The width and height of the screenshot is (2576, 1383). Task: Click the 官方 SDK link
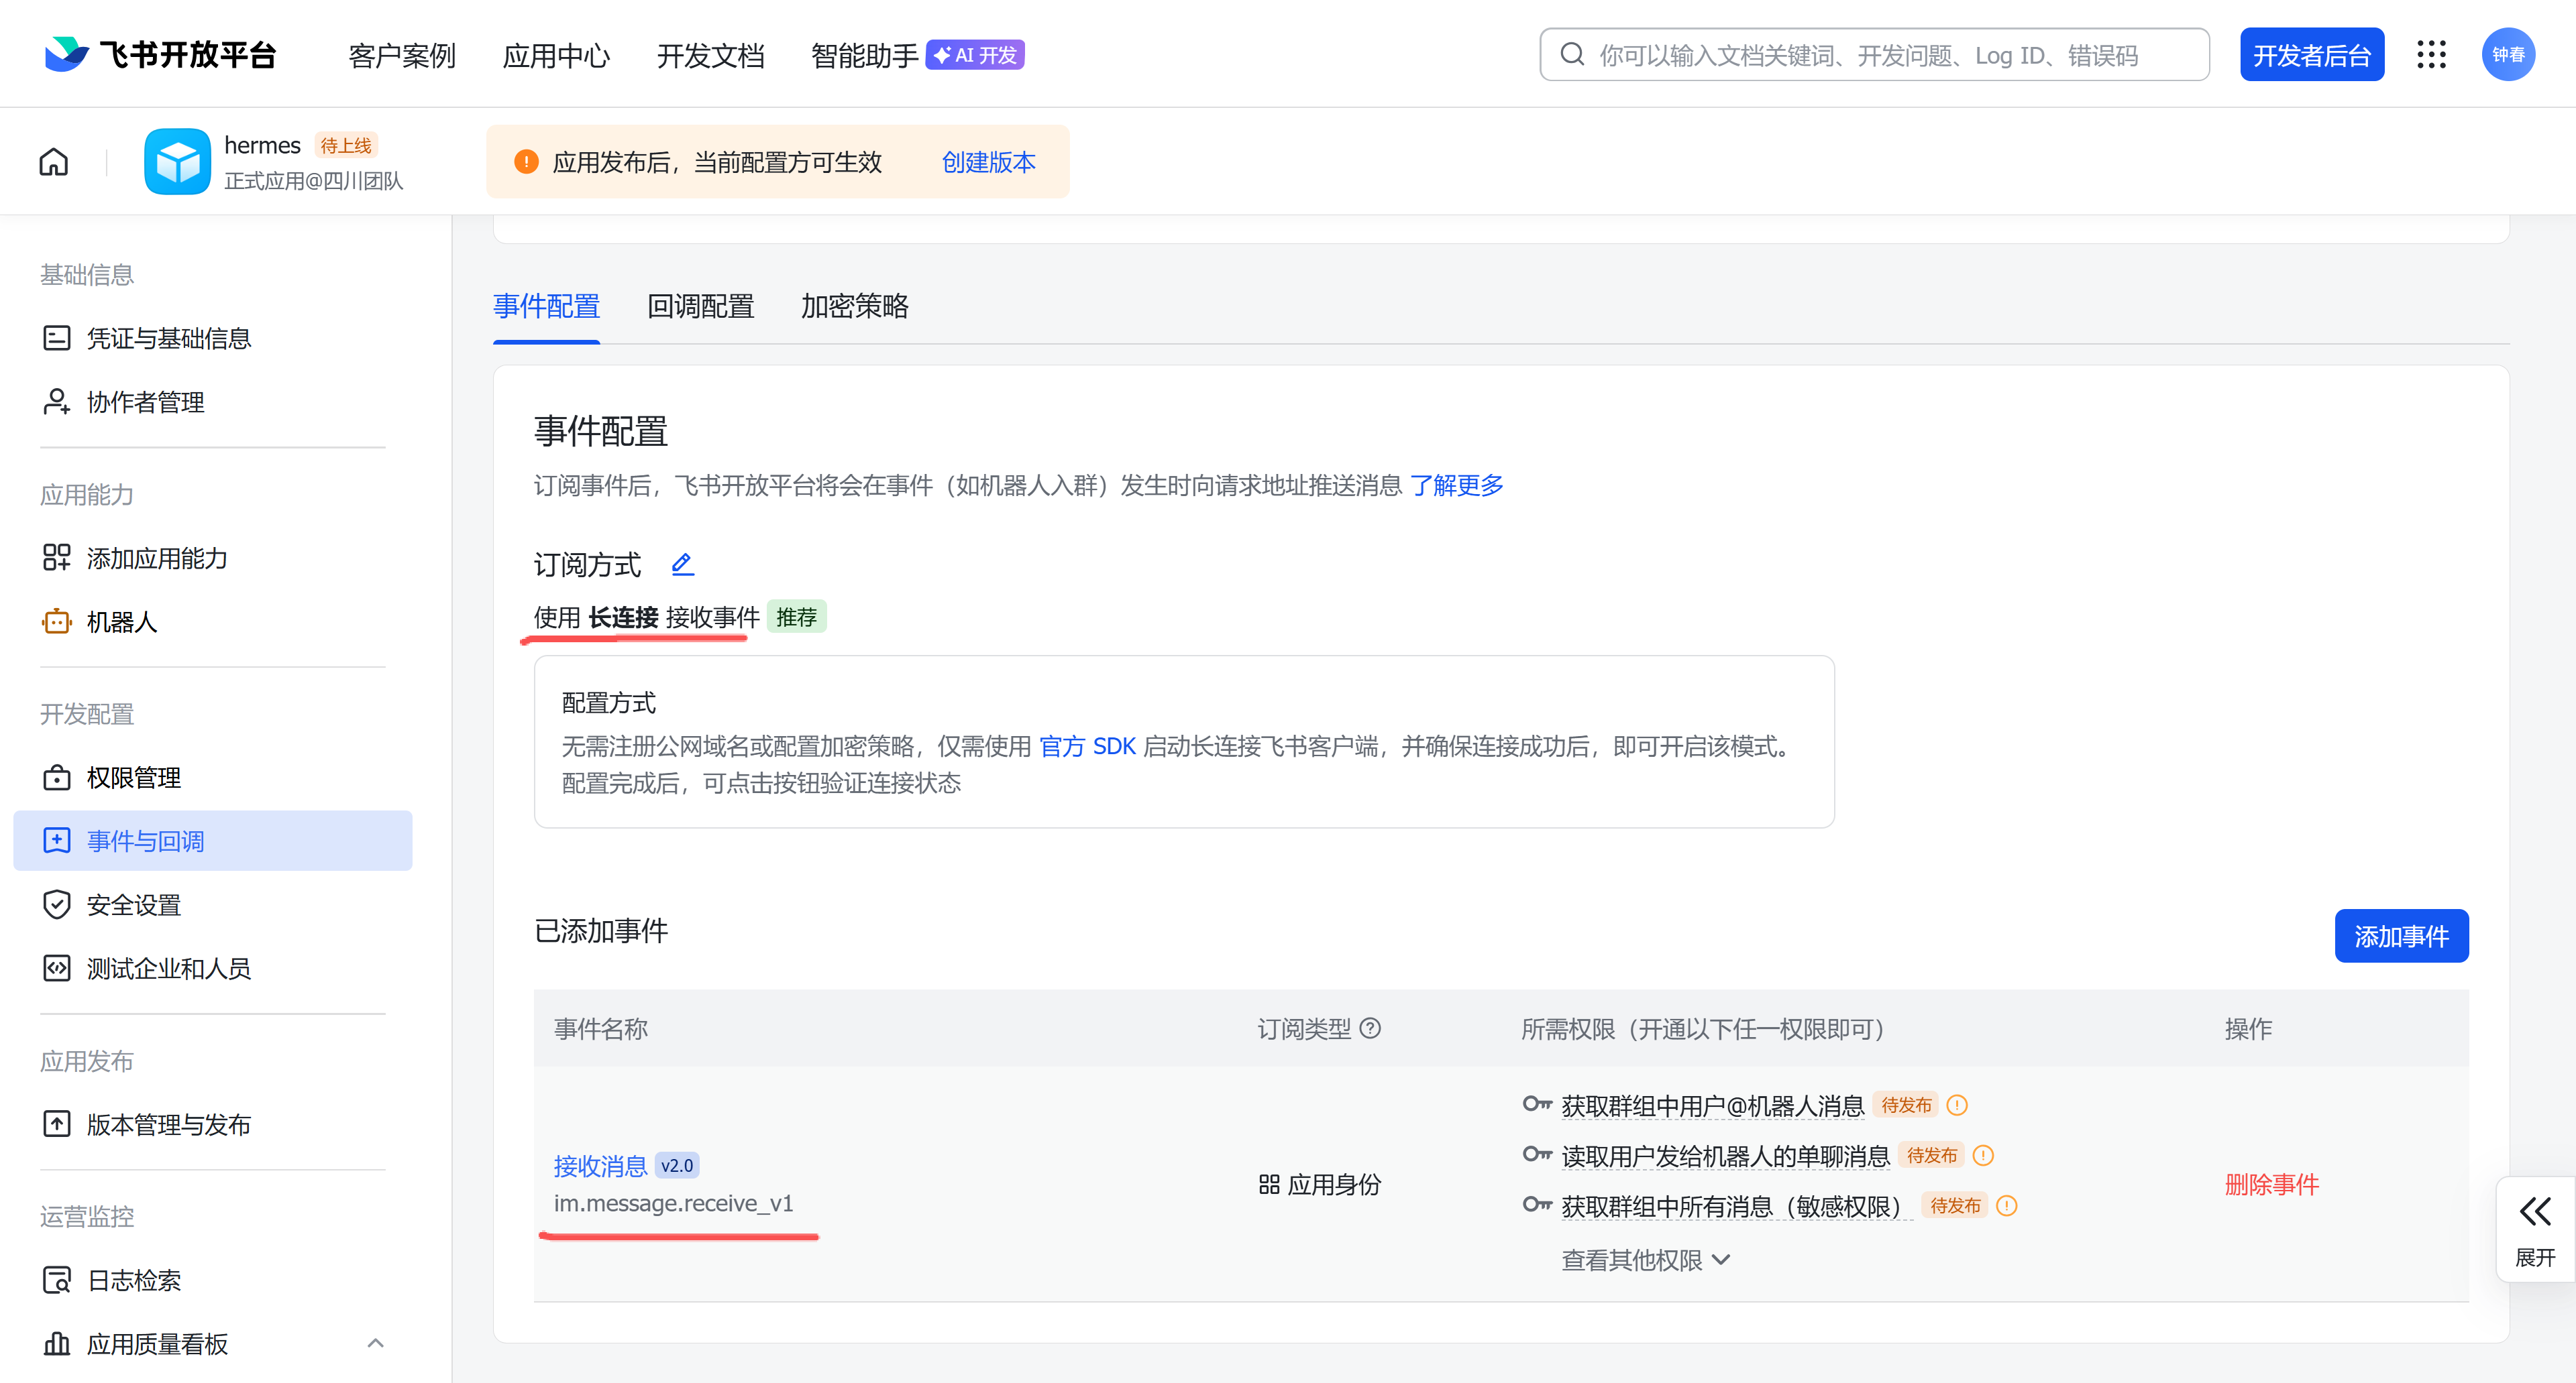(x=1088, y=746)
